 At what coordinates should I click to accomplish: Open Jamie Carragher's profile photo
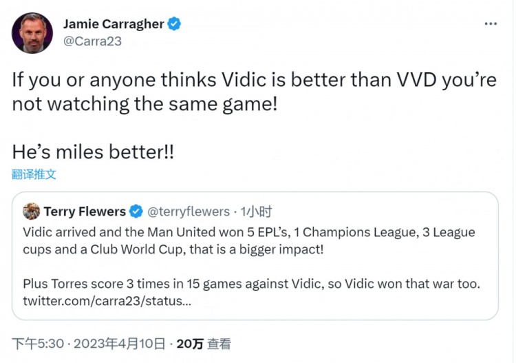pyautogui.click(x=32, y=33)
